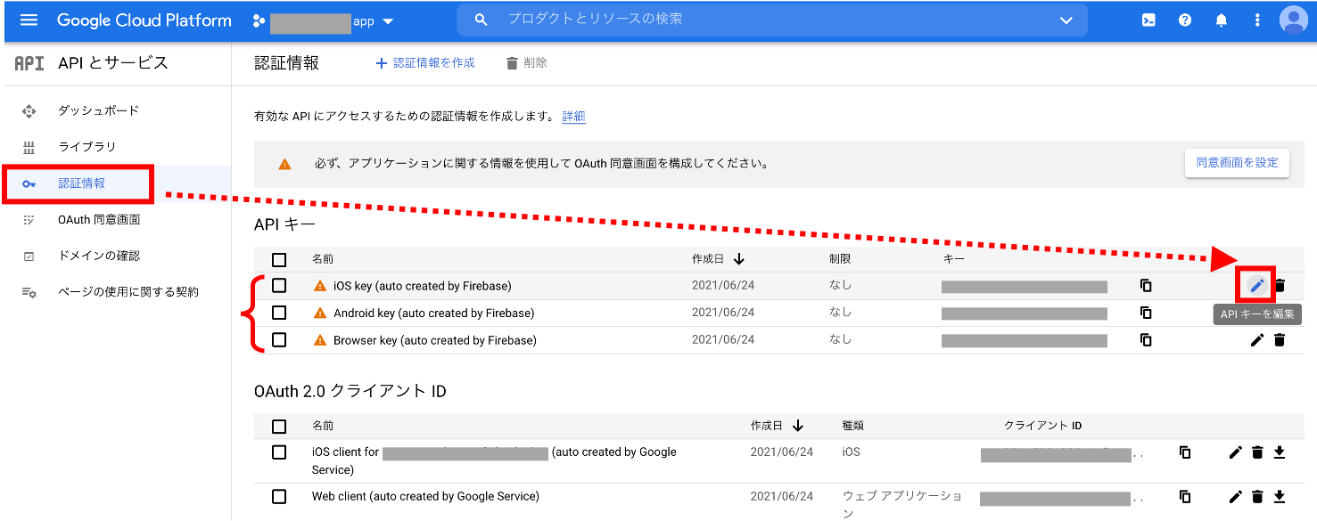The height and width of the screenshot is (521, 1317).
Task: Click the API キー 制限 column header
Action: 840,259
